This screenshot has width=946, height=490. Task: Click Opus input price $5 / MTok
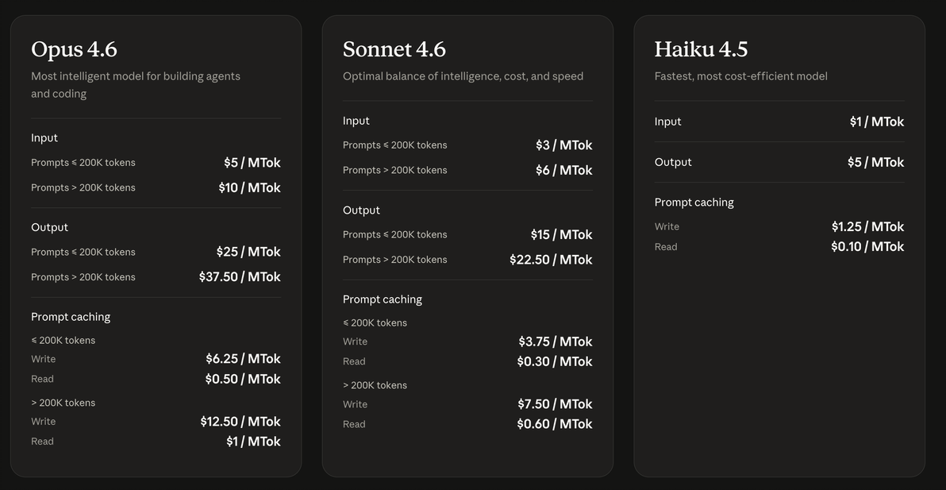252,162
